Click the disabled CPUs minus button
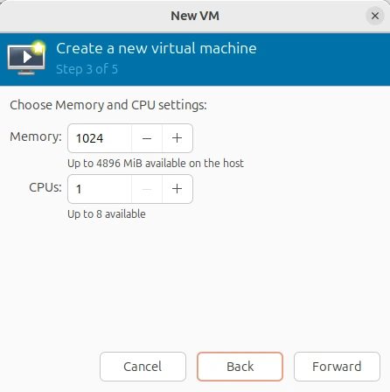The width and height of the screenshot is (390, 392). [147, 189]
